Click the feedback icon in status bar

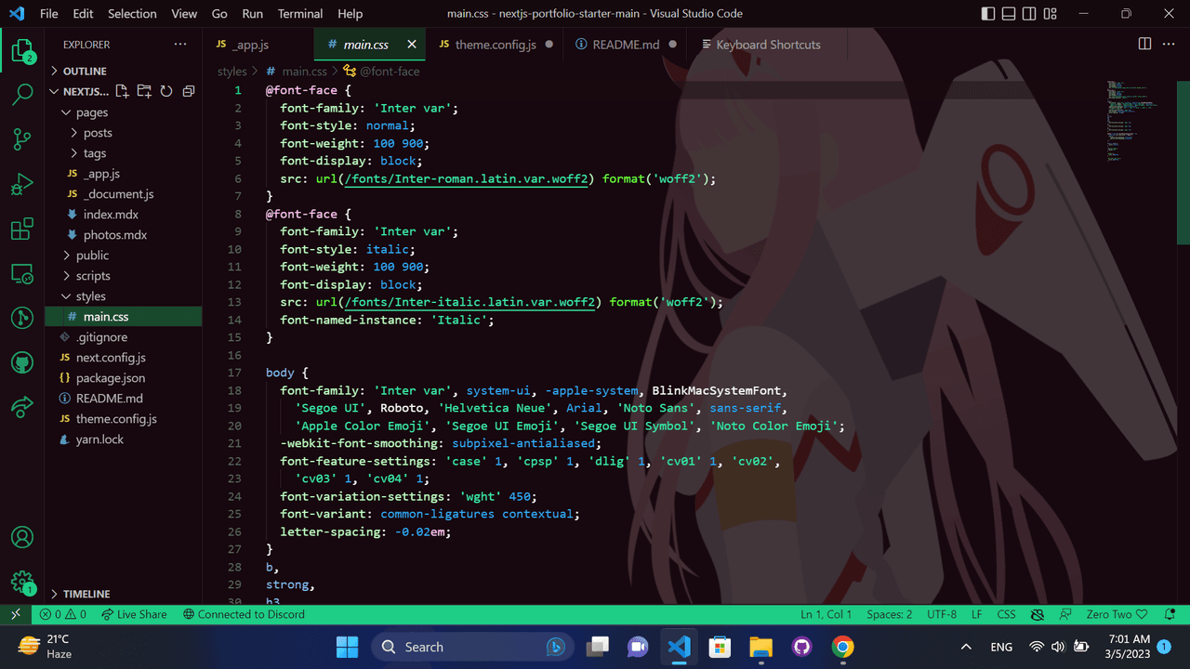point(1066,614)
